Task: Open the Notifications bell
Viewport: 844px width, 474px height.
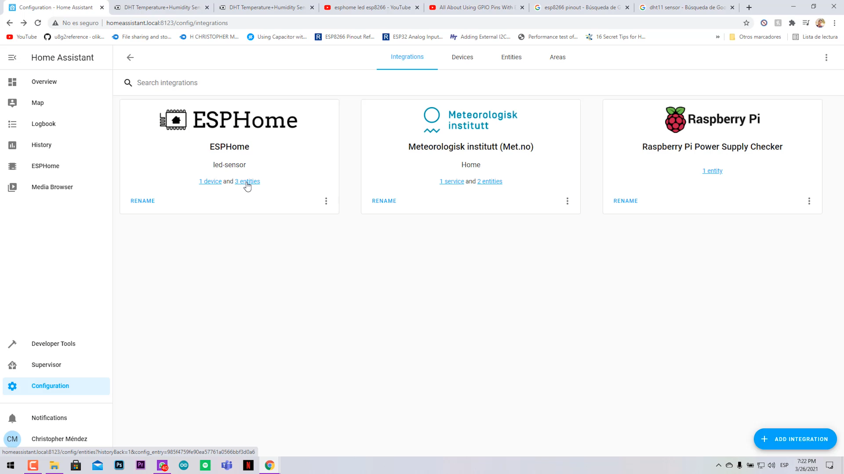Action: 12,418
